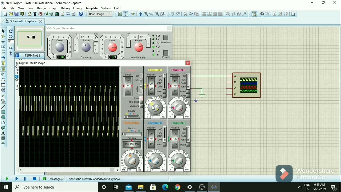
Task: Open the Tool menu
Action: (31, 8)
